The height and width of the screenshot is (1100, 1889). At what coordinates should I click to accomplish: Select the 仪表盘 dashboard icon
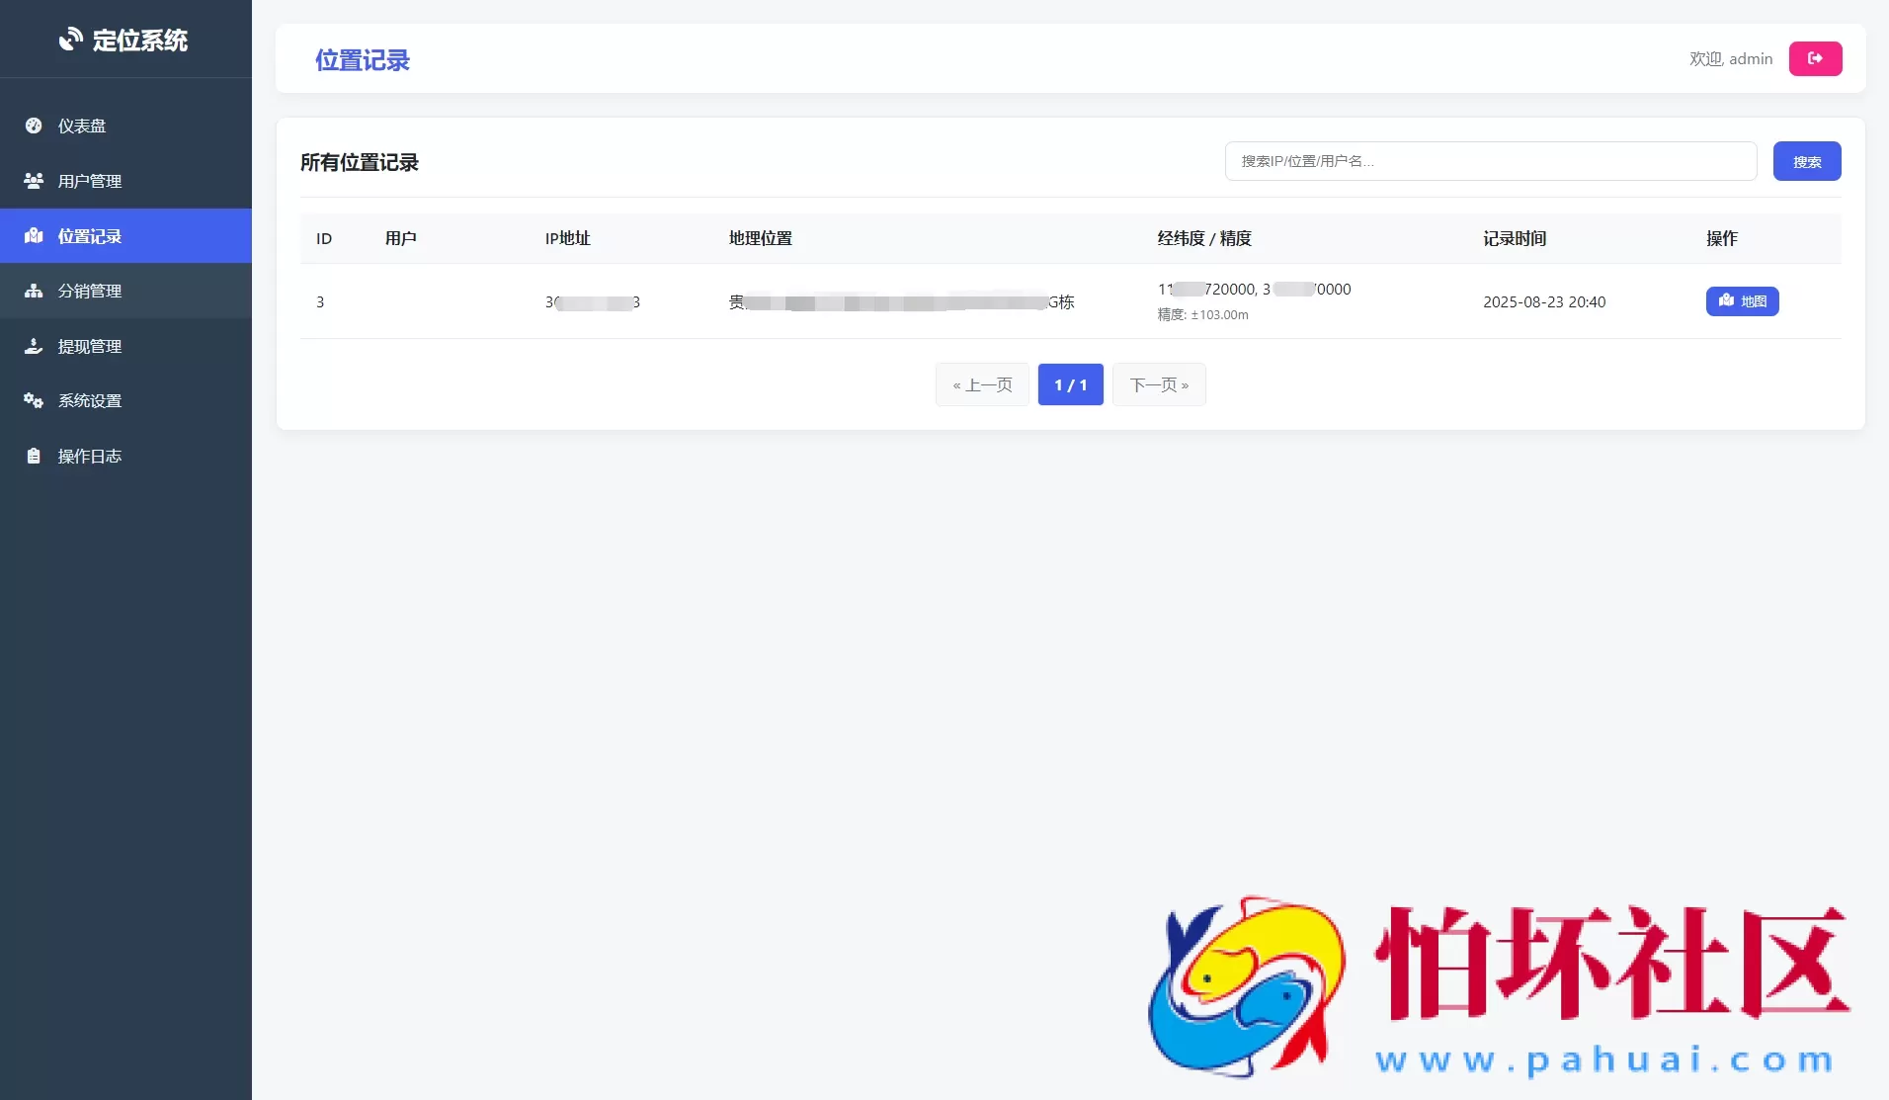(33, 126)
